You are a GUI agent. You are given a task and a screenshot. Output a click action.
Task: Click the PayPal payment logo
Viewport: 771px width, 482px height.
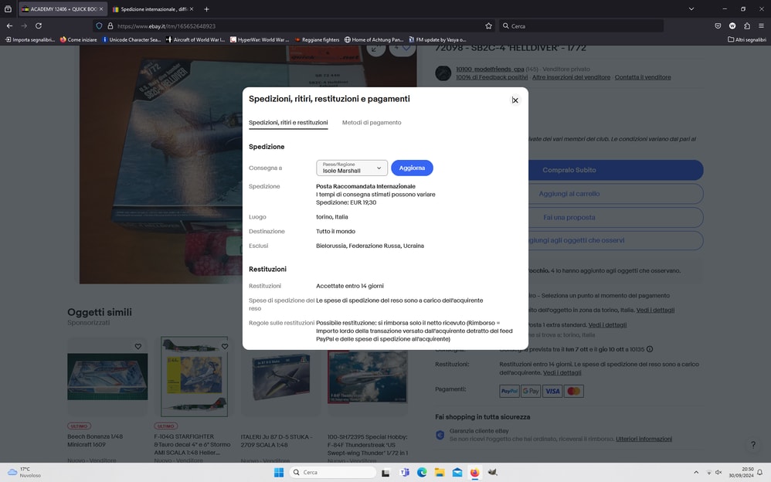[509, 391]
